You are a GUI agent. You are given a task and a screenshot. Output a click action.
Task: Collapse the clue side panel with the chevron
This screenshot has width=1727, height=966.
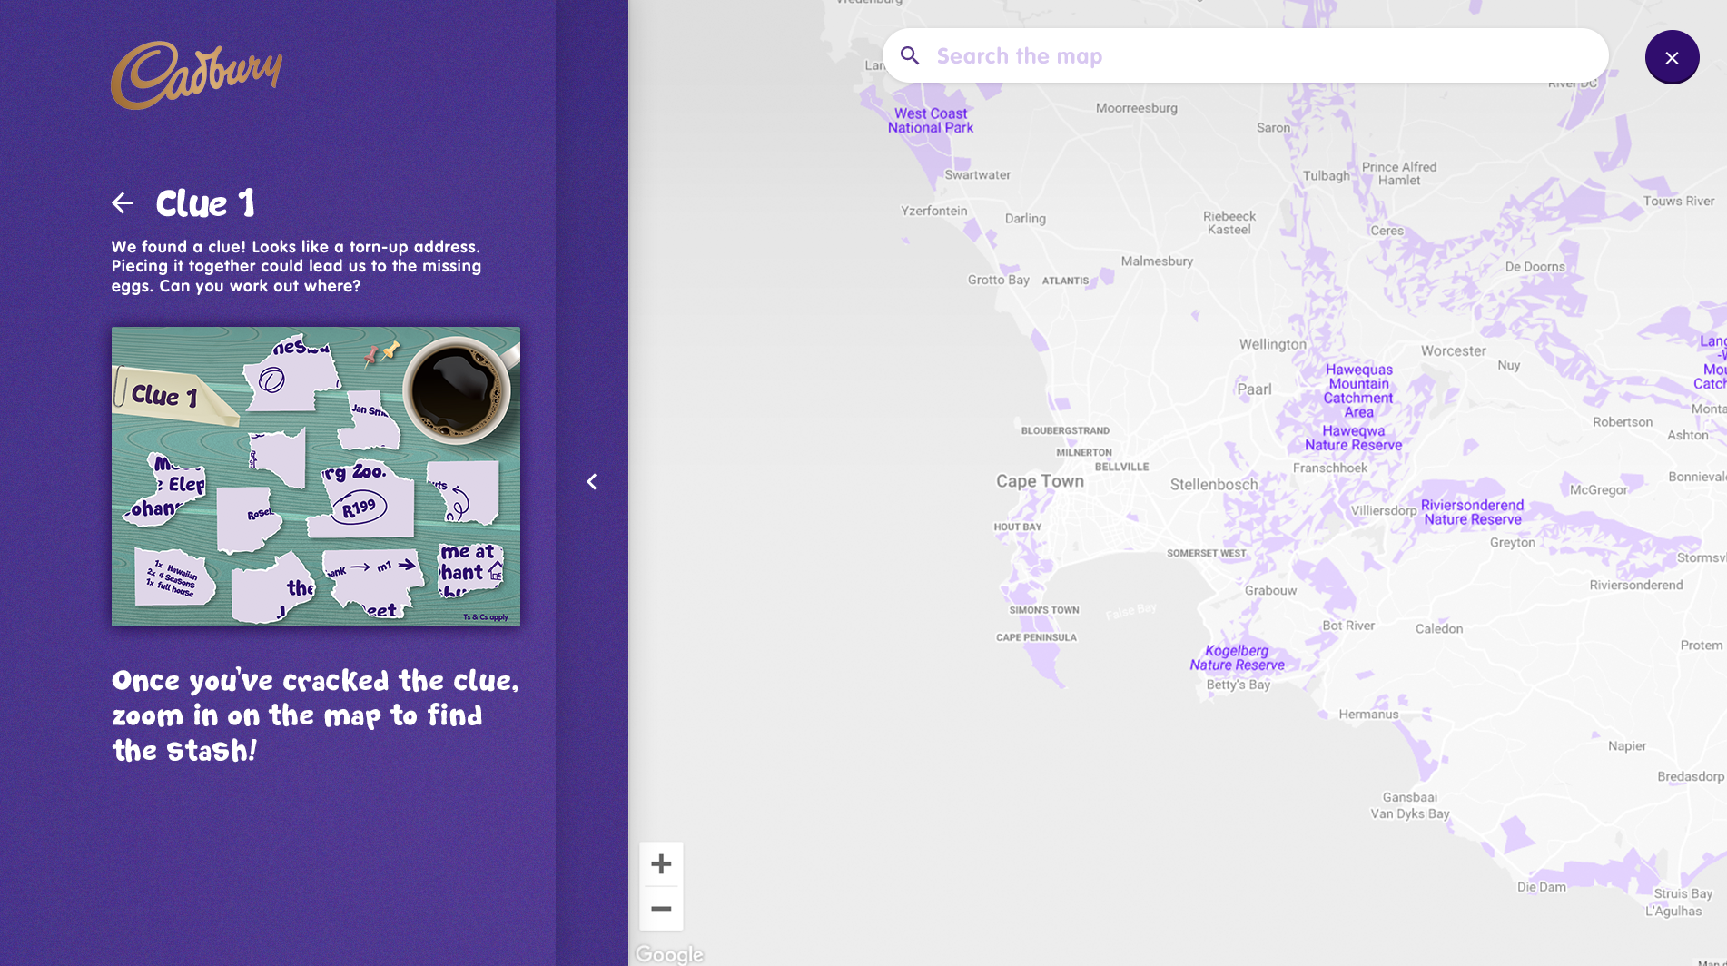(x=592, y=482)
